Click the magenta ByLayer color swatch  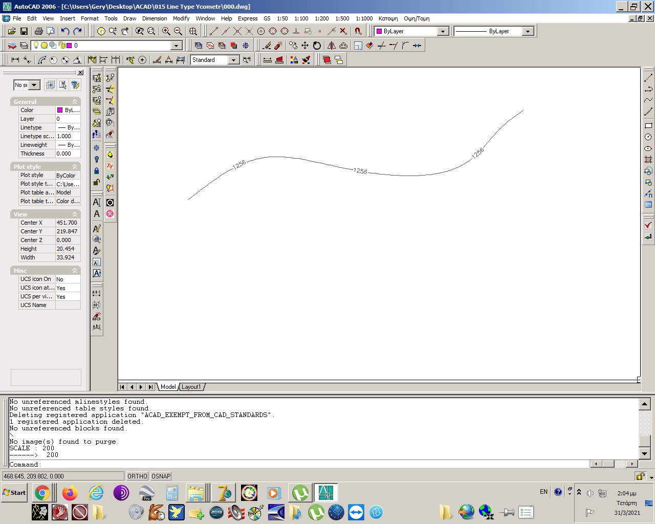[378, 31]
